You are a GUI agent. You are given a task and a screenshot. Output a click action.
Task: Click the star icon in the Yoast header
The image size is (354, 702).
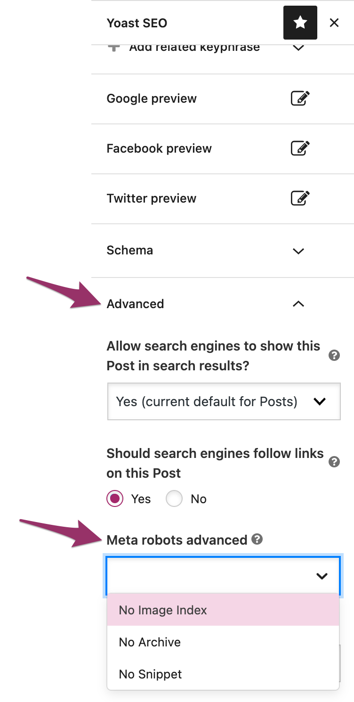coord(300,22)
